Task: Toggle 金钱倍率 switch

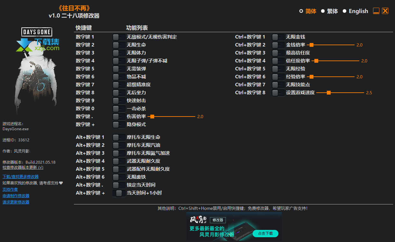Action: (x=278, y=45)
